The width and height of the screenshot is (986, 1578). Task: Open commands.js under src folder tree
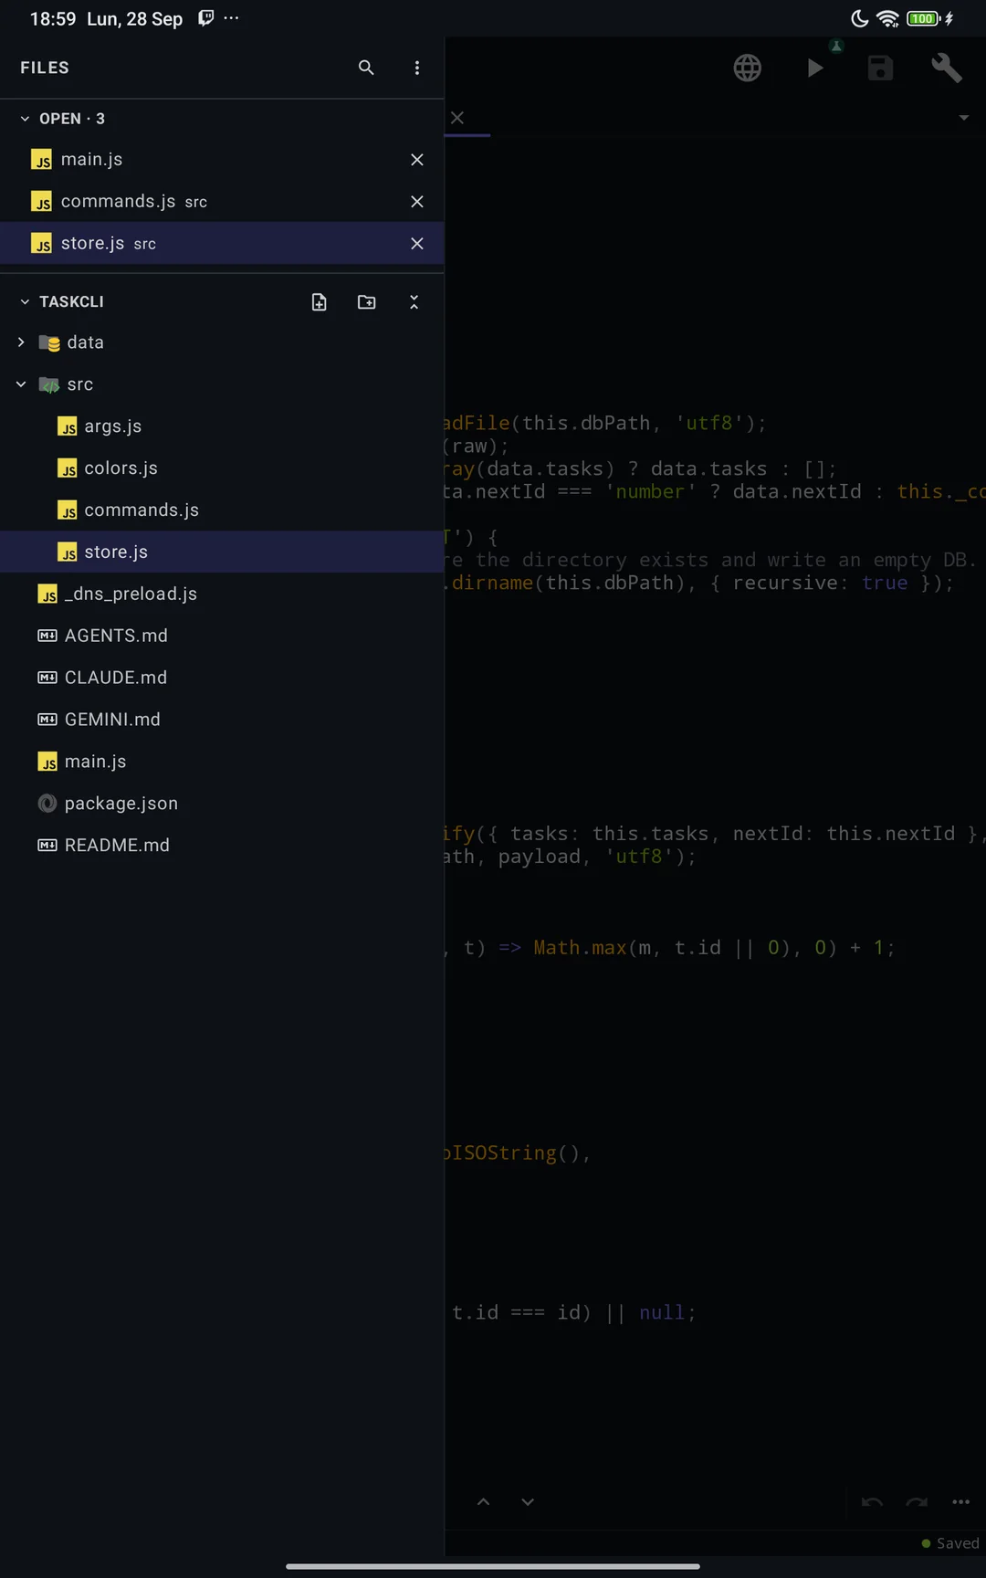coord(222,510)
